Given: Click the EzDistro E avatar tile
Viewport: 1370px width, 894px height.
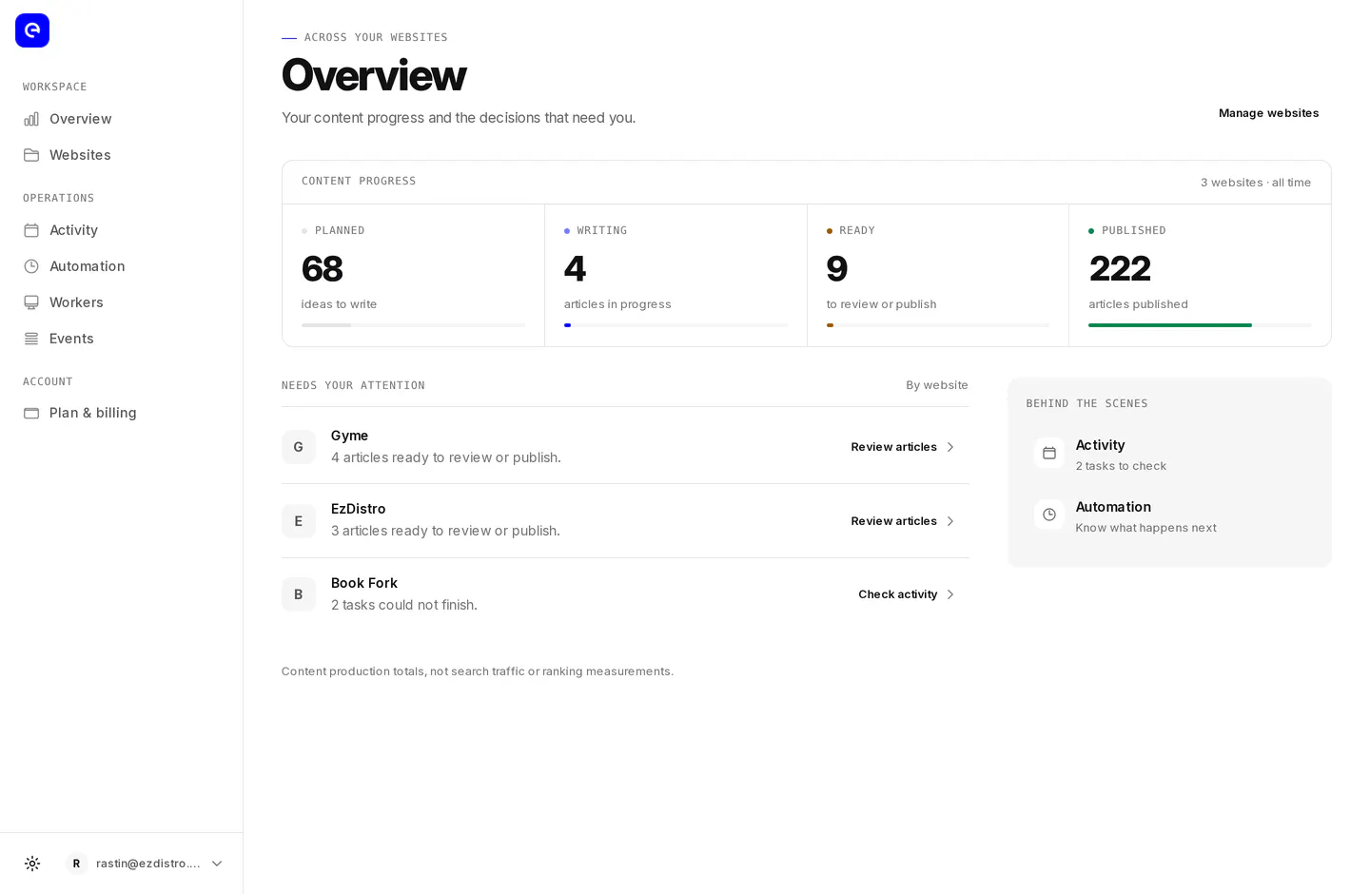Looking at the screenshot, I should (x=299, y=521).
